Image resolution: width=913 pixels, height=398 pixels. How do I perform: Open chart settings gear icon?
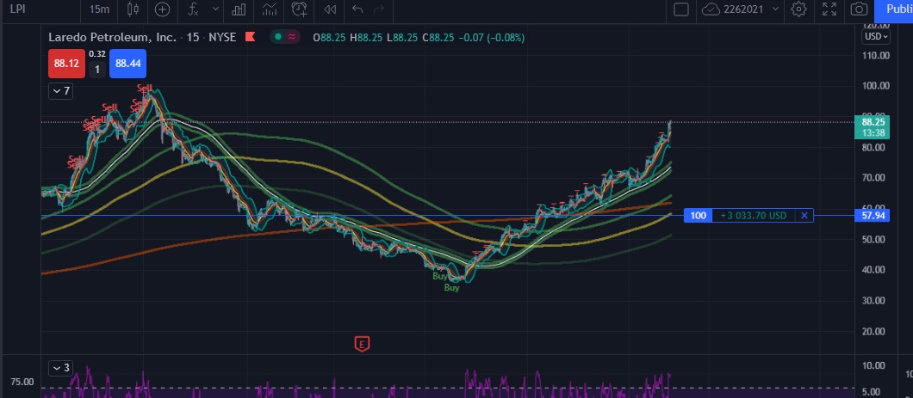799,9
